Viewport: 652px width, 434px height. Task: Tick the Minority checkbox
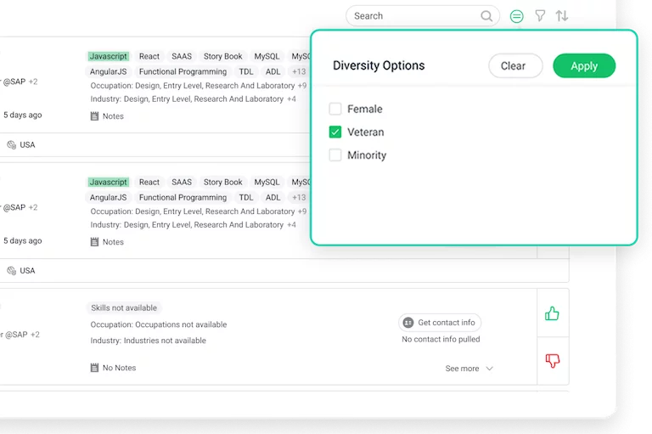click(335, 155)
